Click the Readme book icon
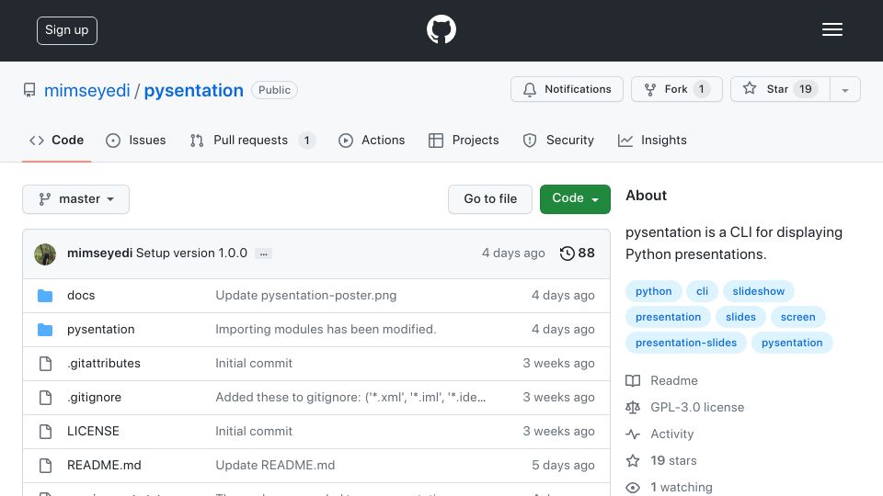Viewport: 883px width, 496px height. coord(633,381)
